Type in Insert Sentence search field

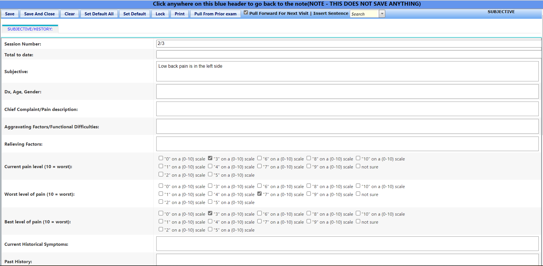click(x=364, y=14)
